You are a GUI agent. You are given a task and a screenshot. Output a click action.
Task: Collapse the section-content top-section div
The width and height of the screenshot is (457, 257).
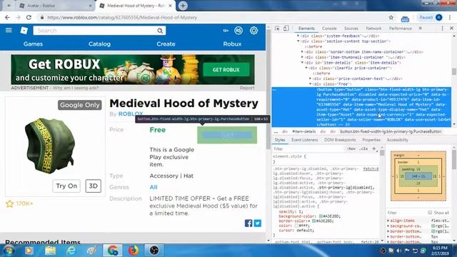[298, 41]
